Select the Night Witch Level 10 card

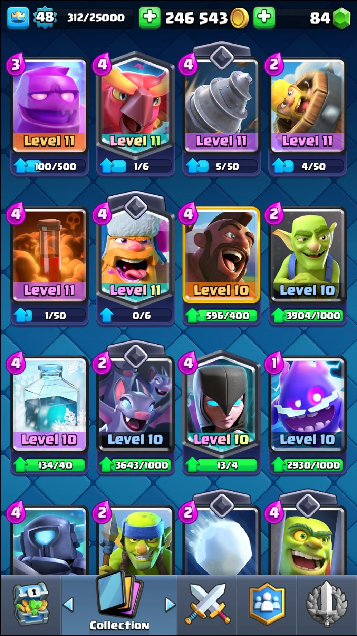[x=221, y=403]
